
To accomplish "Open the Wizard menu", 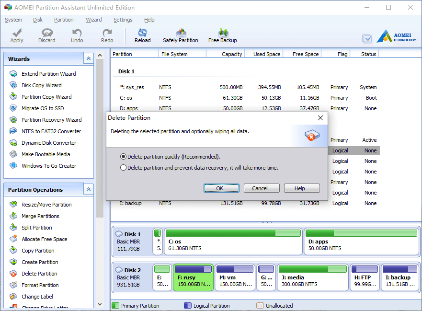I will tap(94, 20).
